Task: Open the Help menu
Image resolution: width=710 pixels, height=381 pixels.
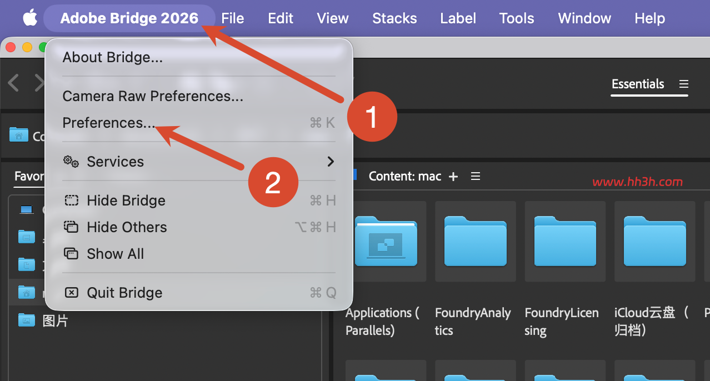Action: 649,18
